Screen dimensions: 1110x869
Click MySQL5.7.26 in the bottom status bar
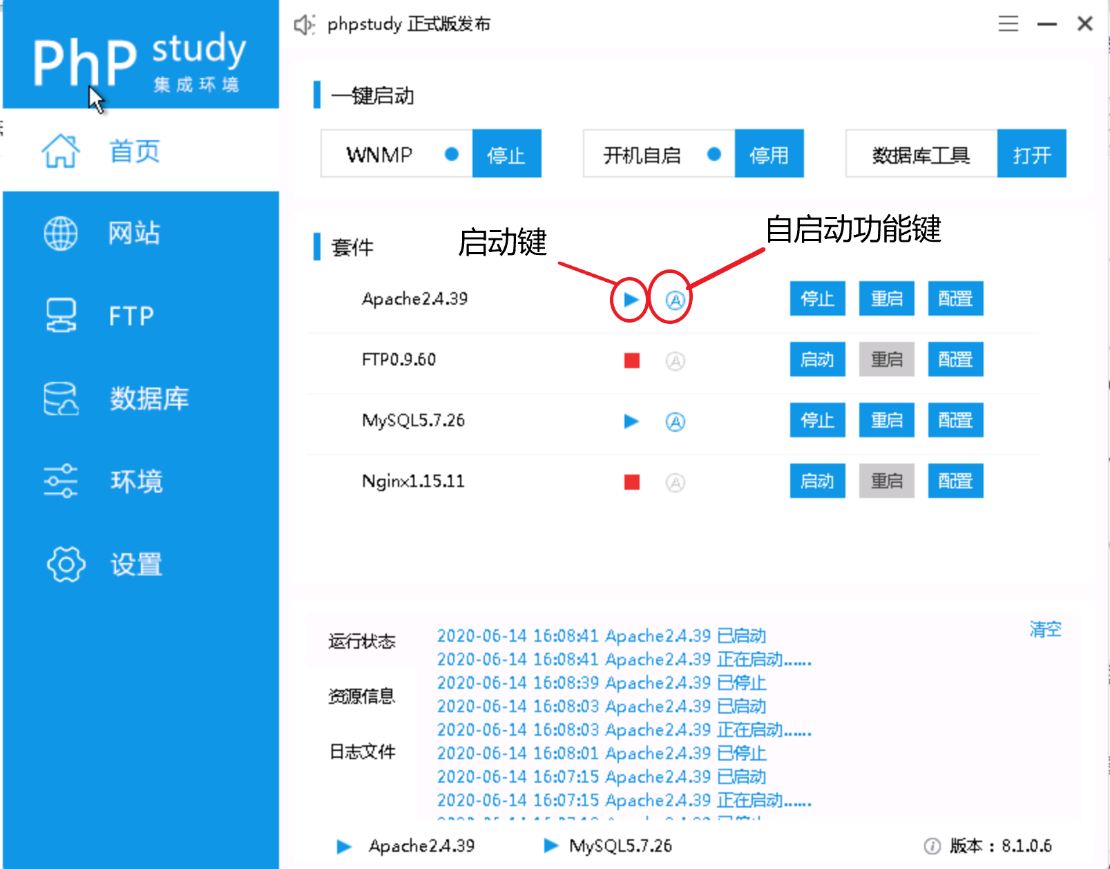pos(620,846)
